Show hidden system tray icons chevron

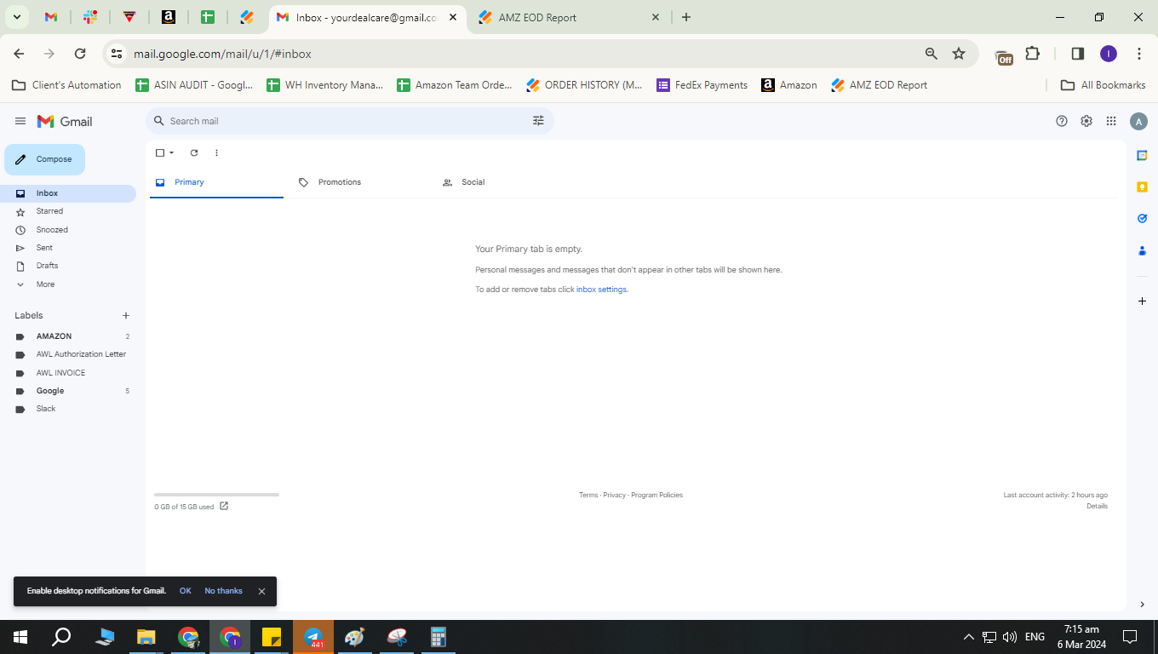(x=968, y=637)
